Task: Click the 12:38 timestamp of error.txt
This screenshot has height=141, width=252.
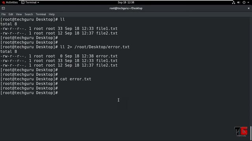Action: pos(87,56)
